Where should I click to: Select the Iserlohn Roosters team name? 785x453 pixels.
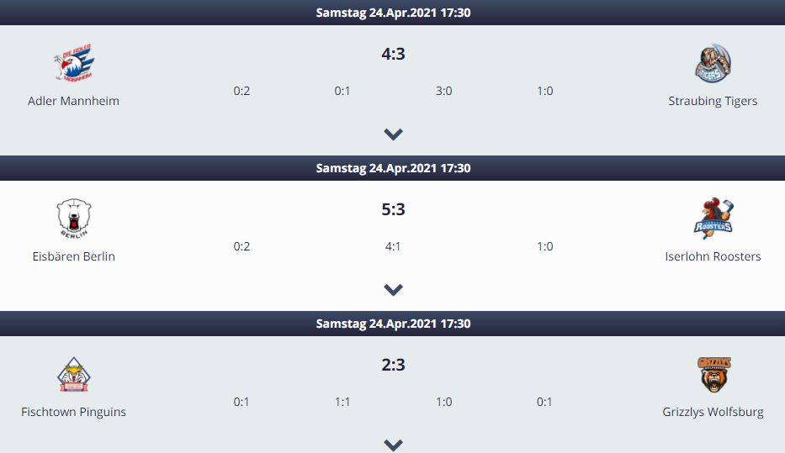tap(713, 256)
